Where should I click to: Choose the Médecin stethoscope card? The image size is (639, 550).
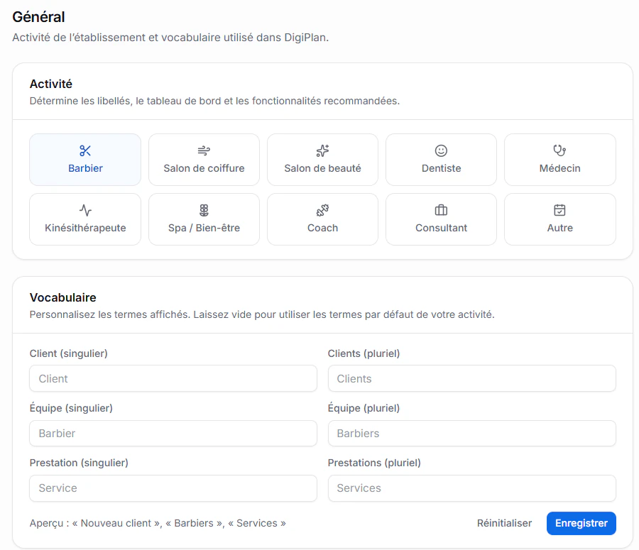[560, 160]
